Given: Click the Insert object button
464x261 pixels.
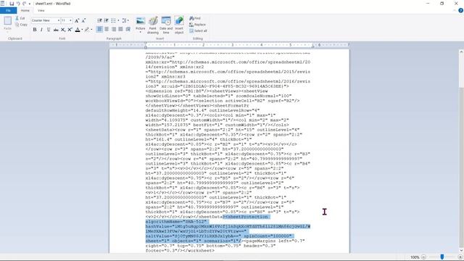Looking at the screenshot, I should (179, 25).
